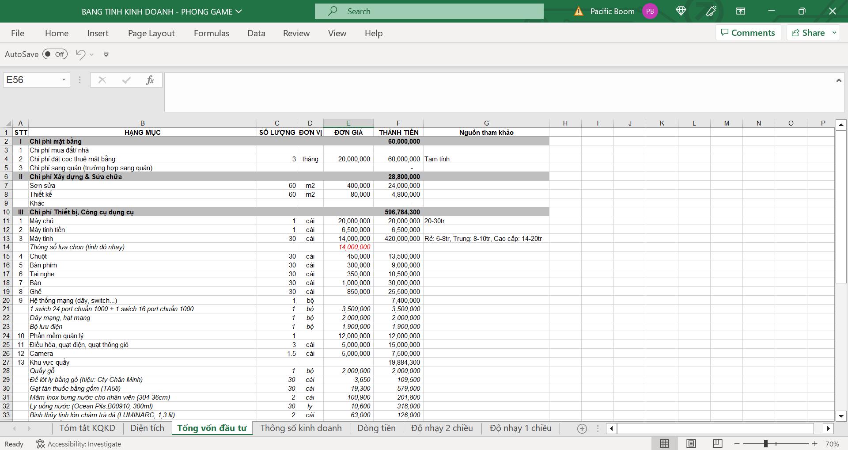Click the Insert Function fx icon
The image size is (848, 450).
(150, 80)
